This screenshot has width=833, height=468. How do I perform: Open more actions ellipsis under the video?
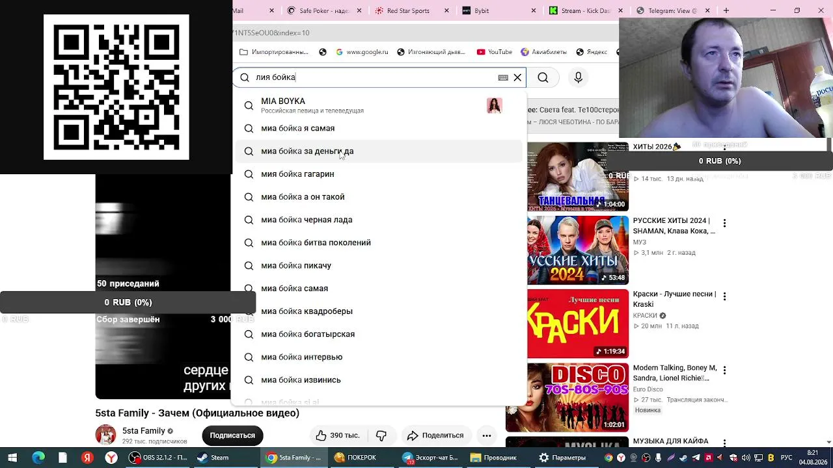487,435
